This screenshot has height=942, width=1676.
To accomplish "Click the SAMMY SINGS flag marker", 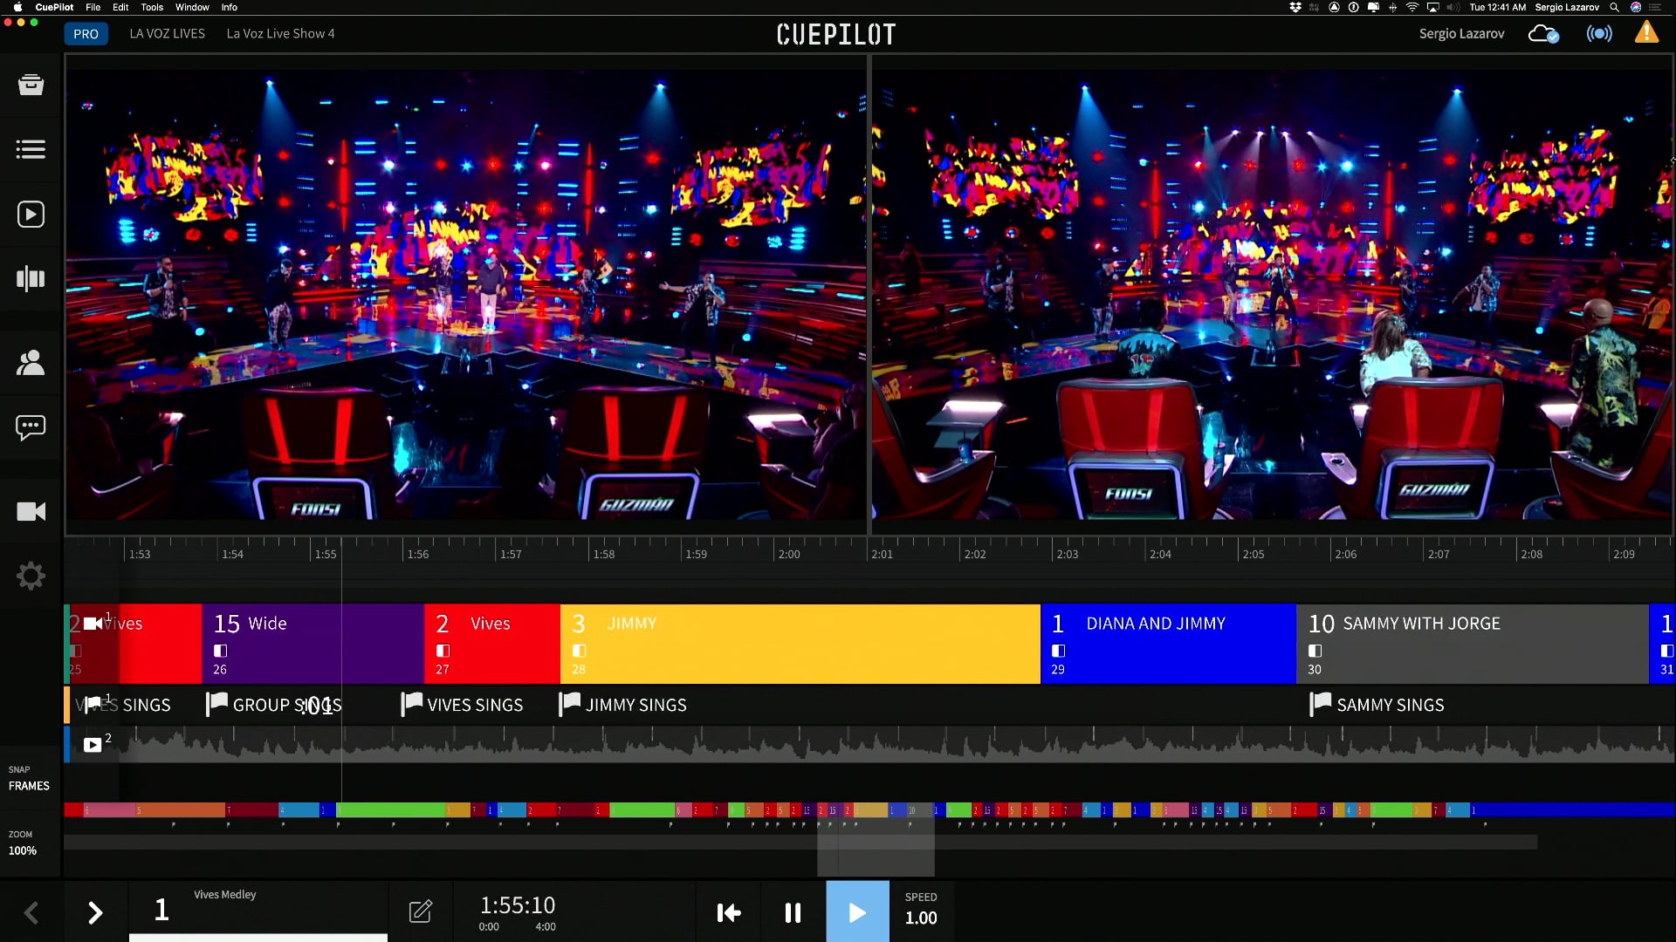I will (1321, 703).
